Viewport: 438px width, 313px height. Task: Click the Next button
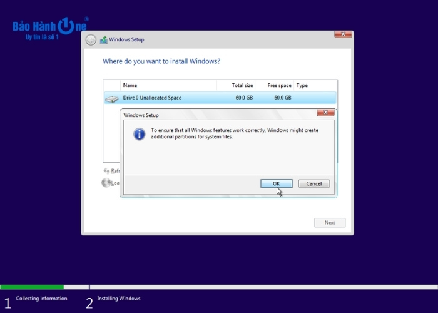[330, 223]
